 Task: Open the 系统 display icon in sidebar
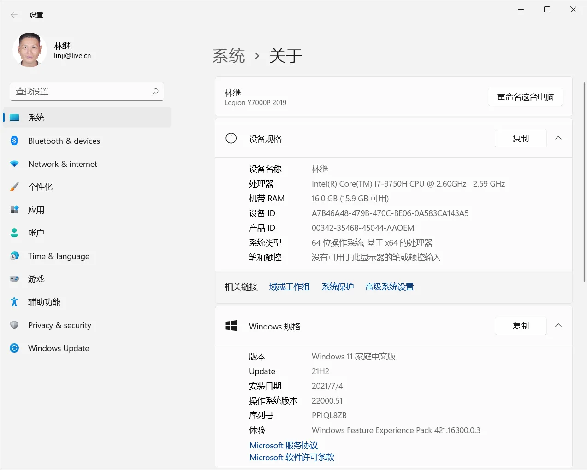[14, 117]
